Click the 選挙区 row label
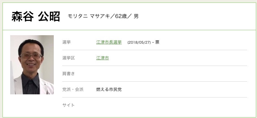 pyautogui.click(x=68, y=58)
